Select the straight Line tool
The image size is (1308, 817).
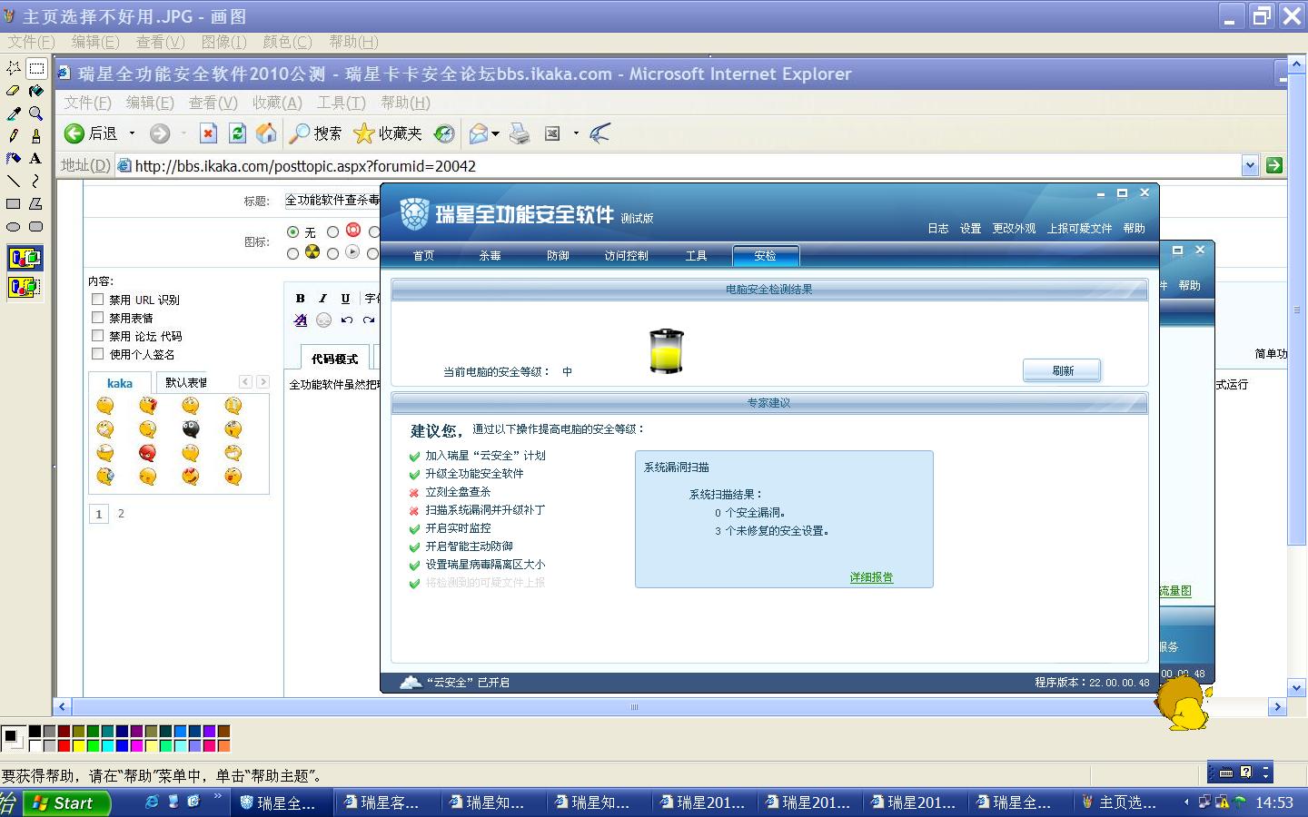[14, 182]
